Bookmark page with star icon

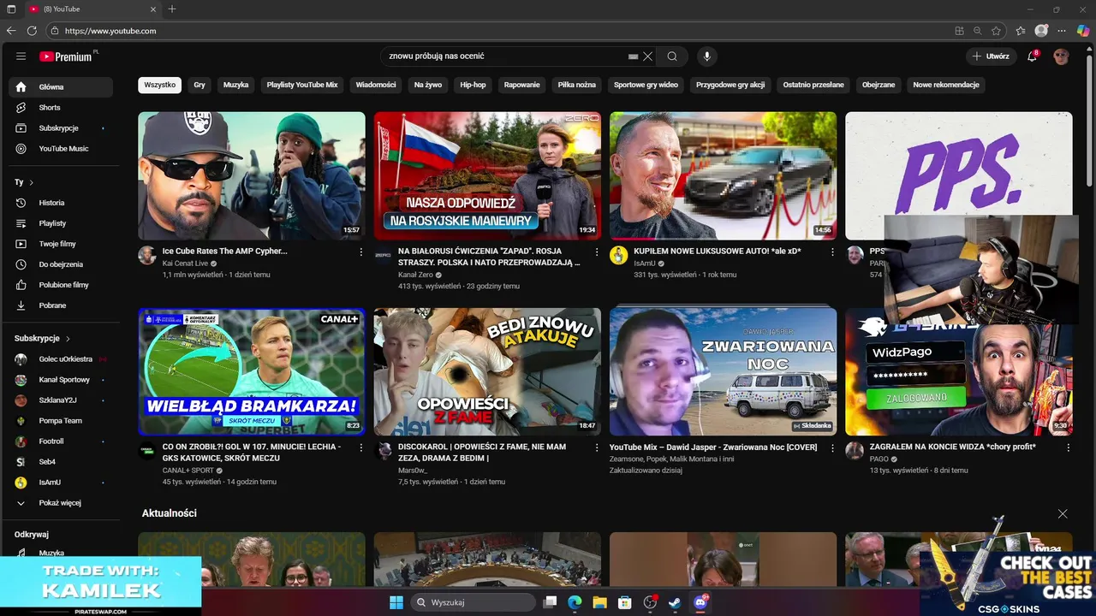click(997, 31)
